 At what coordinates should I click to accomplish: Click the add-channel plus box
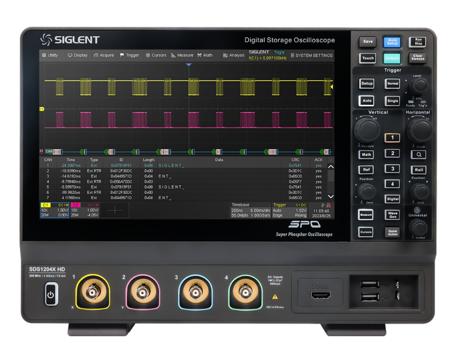[x=115, y=210]
